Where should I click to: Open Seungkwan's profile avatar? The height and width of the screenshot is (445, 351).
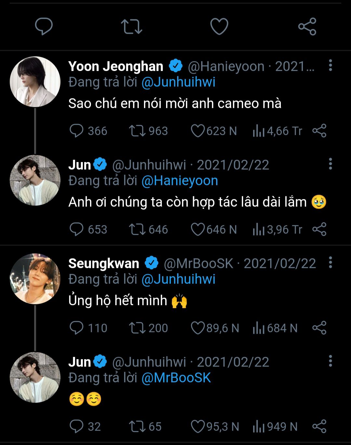[35, 279]
